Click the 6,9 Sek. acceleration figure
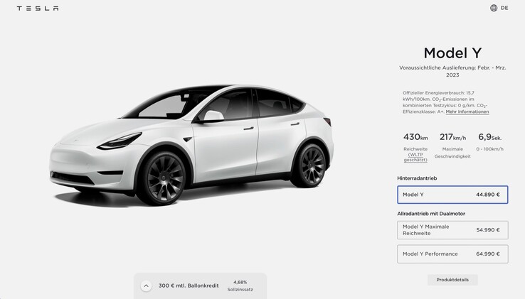The width and height of the screenshot is (525, 299). [489, 137]
